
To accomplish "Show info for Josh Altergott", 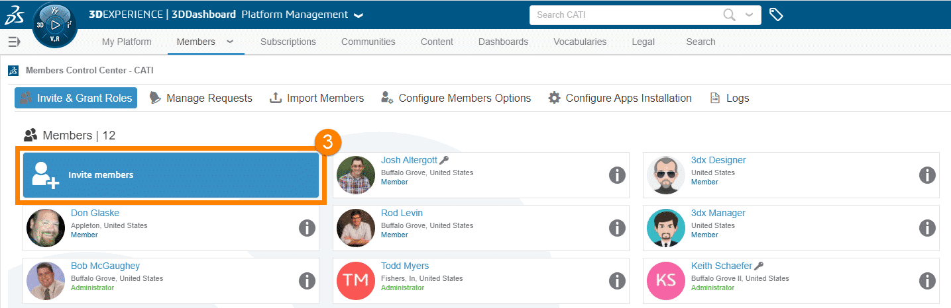I will (617, 175).
